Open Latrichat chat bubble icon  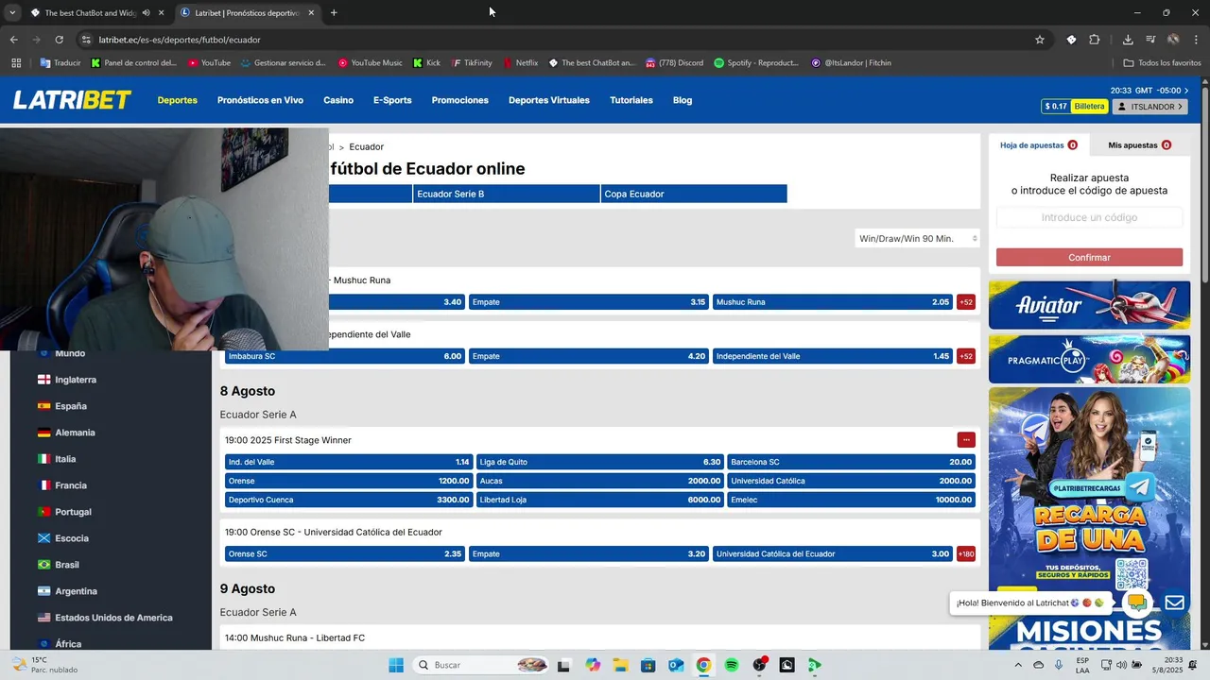point(1136,603)
